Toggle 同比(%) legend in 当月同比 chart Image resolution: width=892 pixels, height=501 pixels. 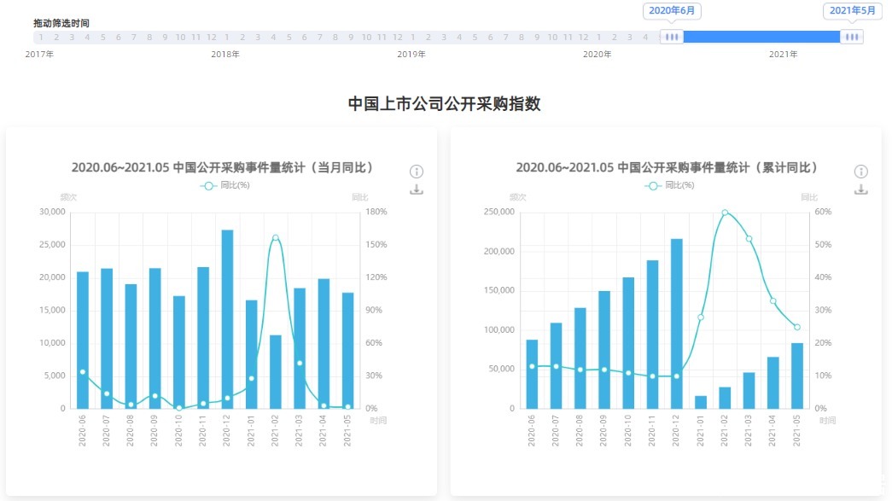pyautogui.click(x=224, y=185)
